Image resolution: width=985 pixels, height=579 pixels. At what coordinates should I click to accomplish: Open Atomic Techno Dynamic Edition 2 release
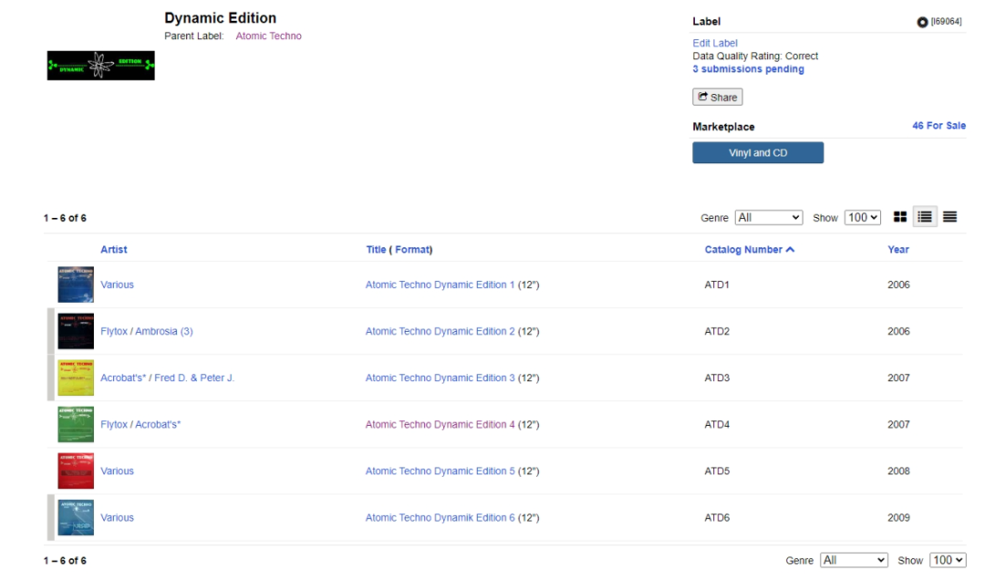pos(440,331)
